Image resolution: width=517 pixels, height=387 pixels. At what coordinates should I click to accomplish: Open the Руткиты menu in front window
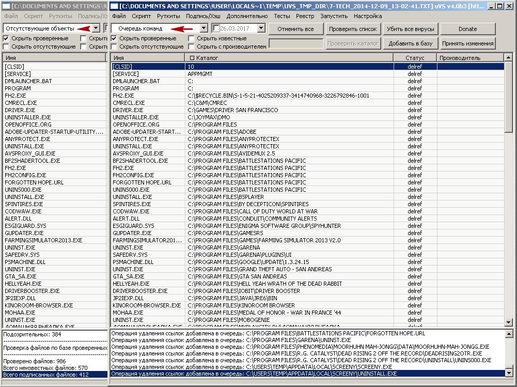click(x=168, y=16)
